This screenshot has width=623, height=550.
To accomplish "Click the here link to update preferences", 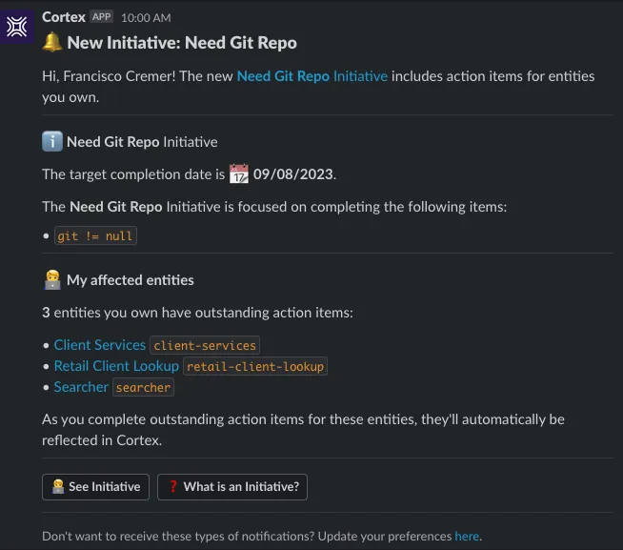I will click(467, 536).
